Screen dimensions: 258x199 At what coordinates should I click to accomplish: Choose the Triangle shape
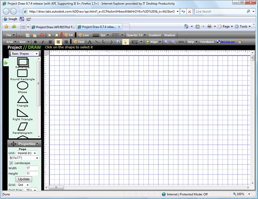22,99
